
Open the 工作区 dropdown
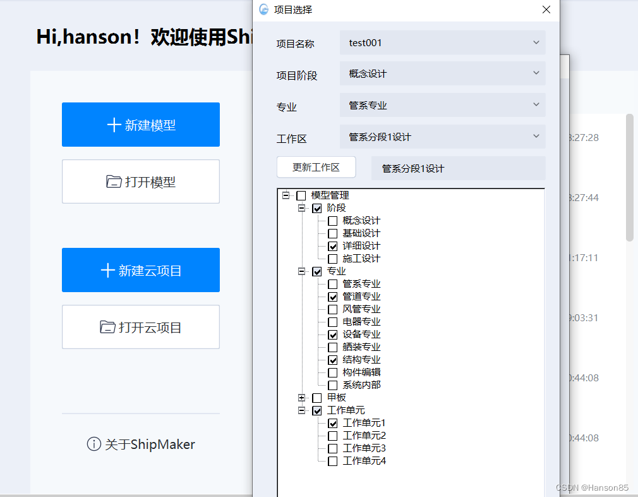(442, 137)
